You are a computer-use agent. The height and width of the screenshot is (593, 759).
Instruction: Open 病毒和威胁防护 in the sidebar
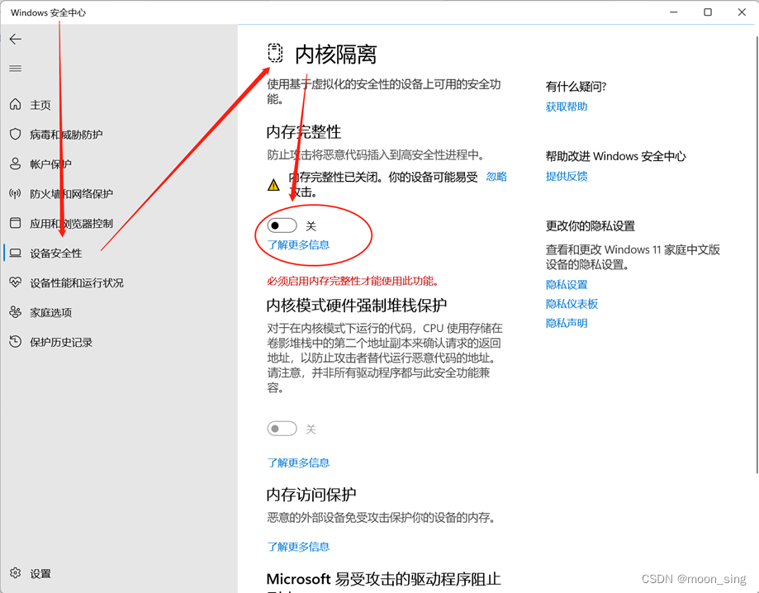point(65,134)
